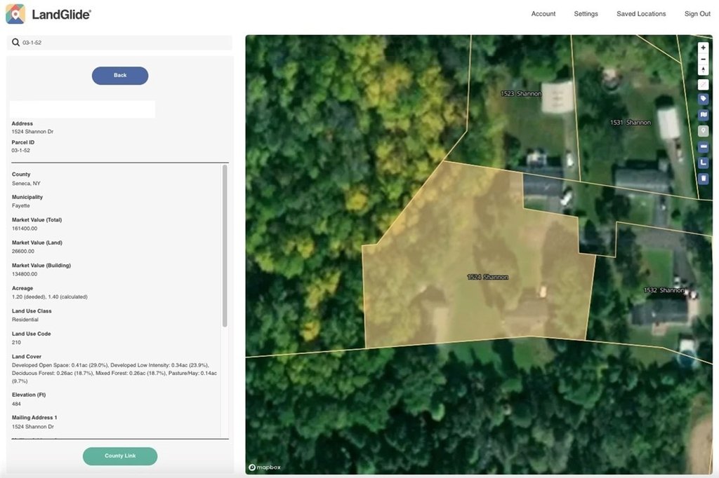Go to Saved Locations
The height and width of the screenshot is (478, 719).
point(640,14)
